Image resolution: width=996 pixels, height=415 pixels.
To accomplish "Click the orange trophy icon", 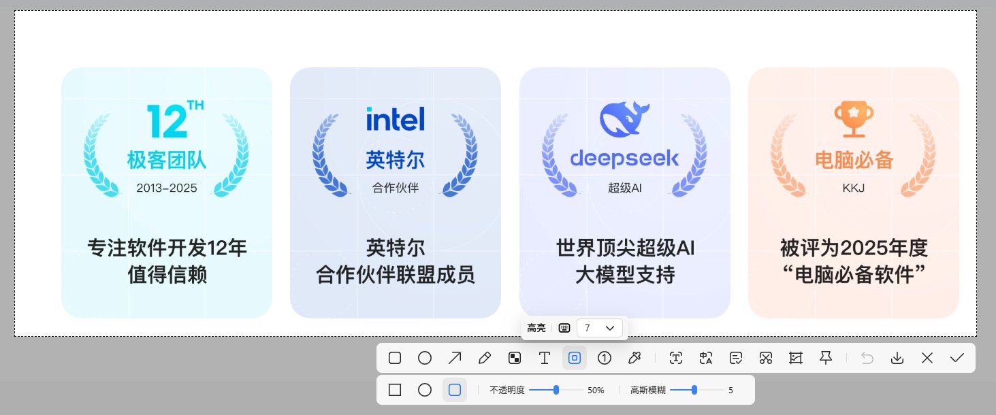I will tap(854, 118).
